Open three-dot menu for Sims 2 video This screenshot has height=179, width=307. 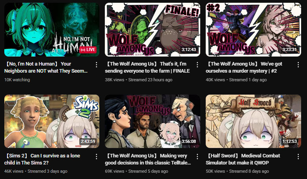coord(96,157)
